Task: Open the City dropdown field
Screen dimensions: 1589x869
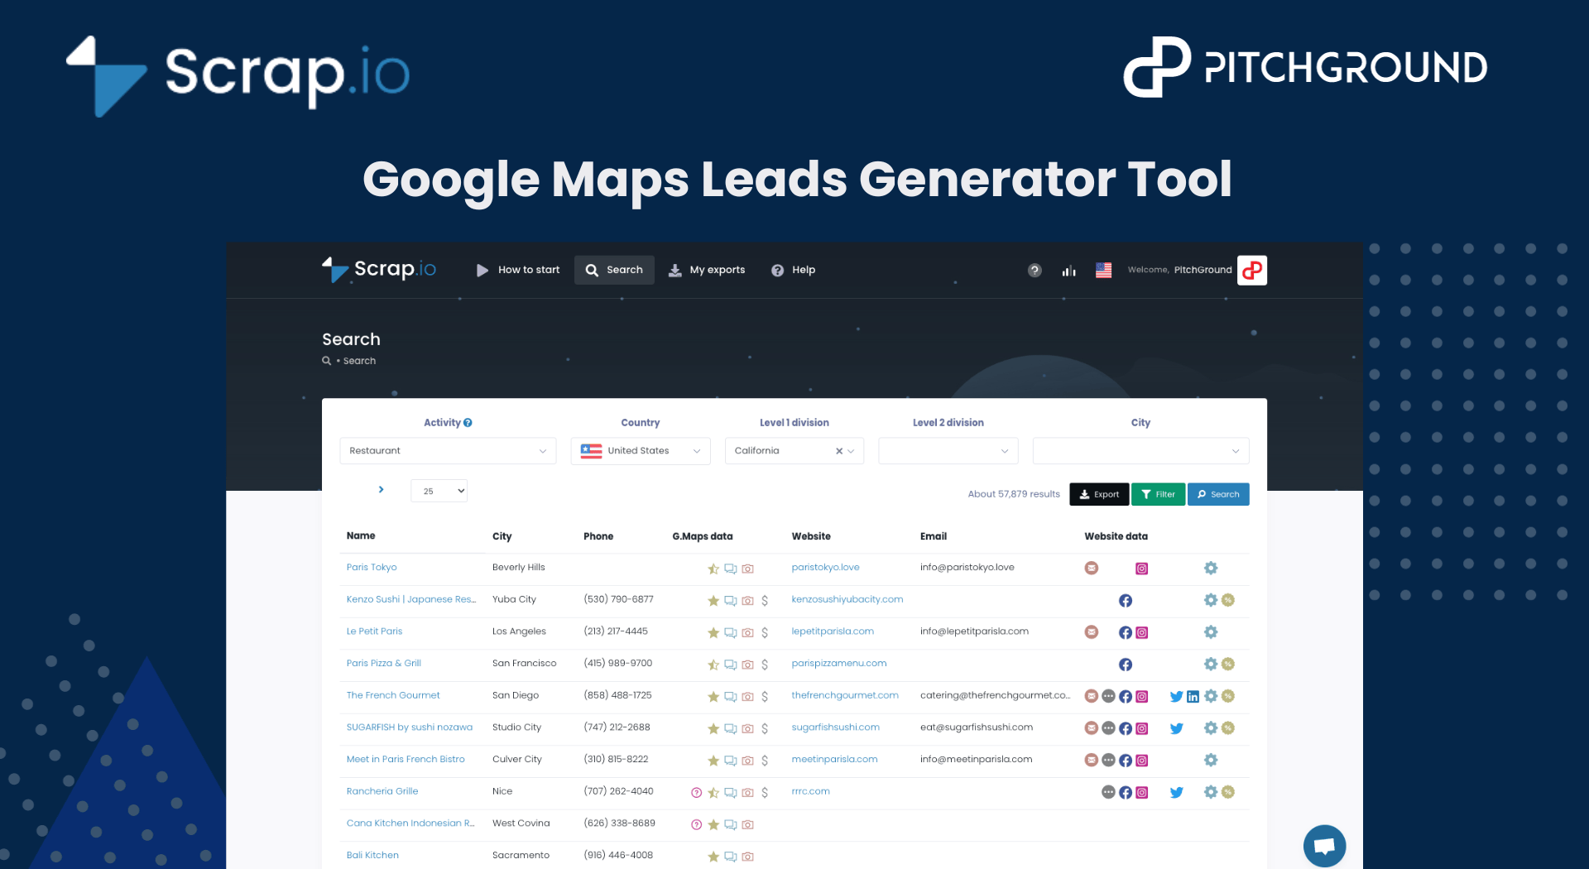Action: pyautogui.click(x=1140, y=451)
